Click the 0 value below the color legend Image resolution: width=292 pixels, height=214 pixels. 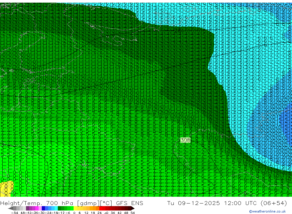74,213
